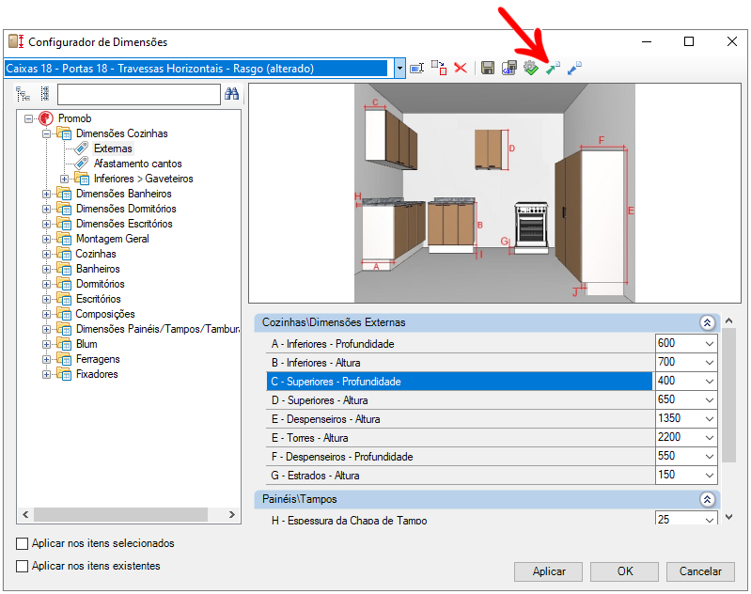Open dropdown for E - Torres Altura value

(710, 437)
